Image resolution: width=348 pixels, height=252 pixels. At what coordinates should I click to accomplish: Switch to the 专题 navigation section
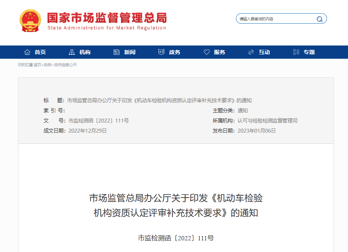tap(309, 52)
